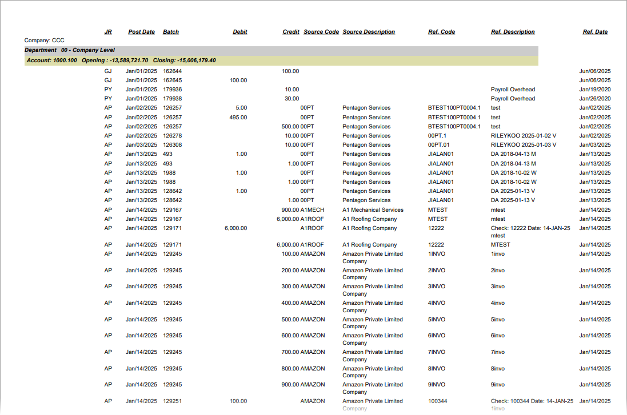The image size is (627, 415).
Task: Select the Ref. Code column header
Action: [441, 32]
